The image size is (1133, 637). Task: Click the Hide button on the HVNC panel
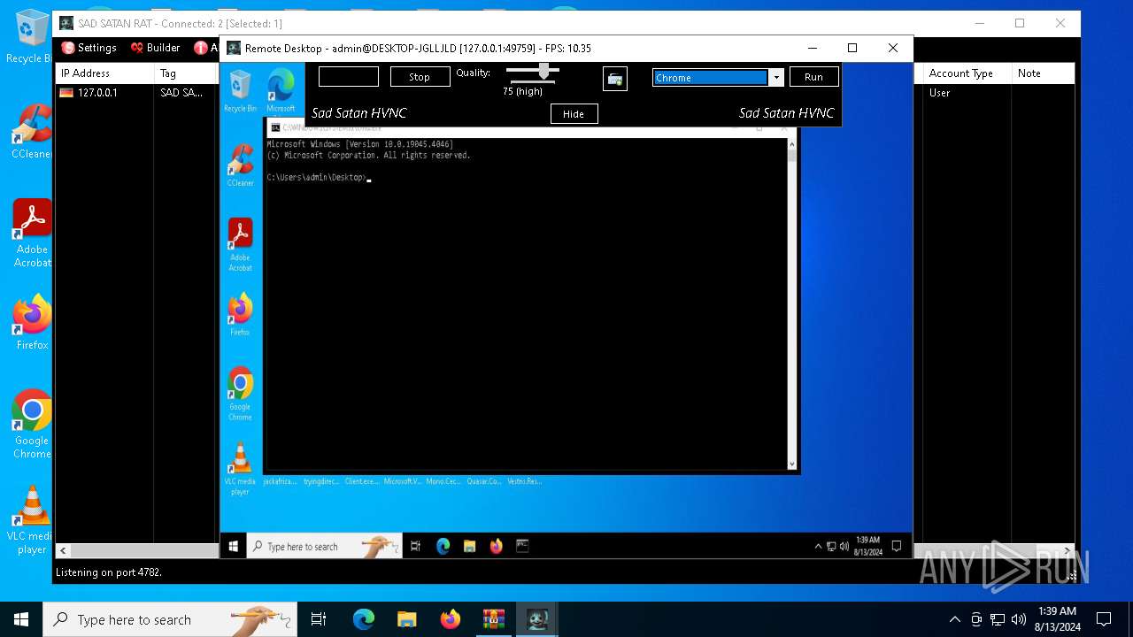coord(574,113)
